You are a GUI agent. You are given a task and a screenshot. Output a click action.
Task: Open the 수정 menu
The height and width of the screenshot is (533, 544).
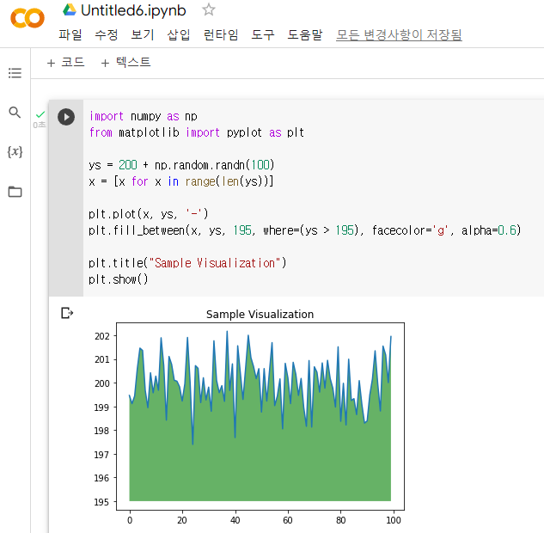107,34
